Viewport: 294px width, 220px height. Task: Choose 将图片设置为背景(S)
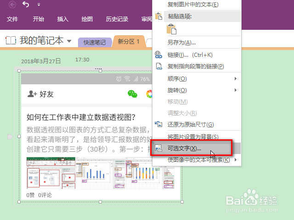(x=193, y=137)
